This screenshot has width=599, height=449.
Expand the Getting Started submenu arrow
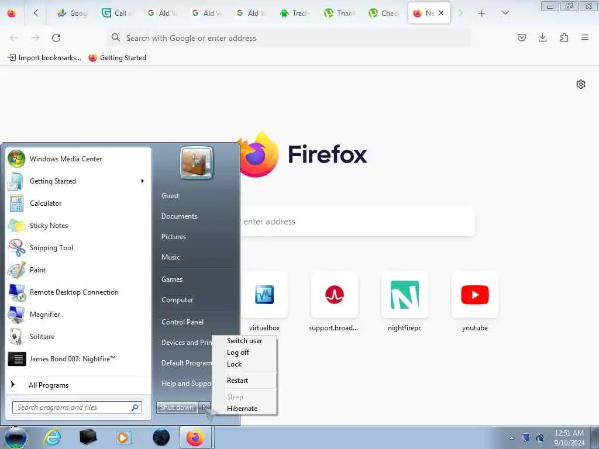[143, 181]
